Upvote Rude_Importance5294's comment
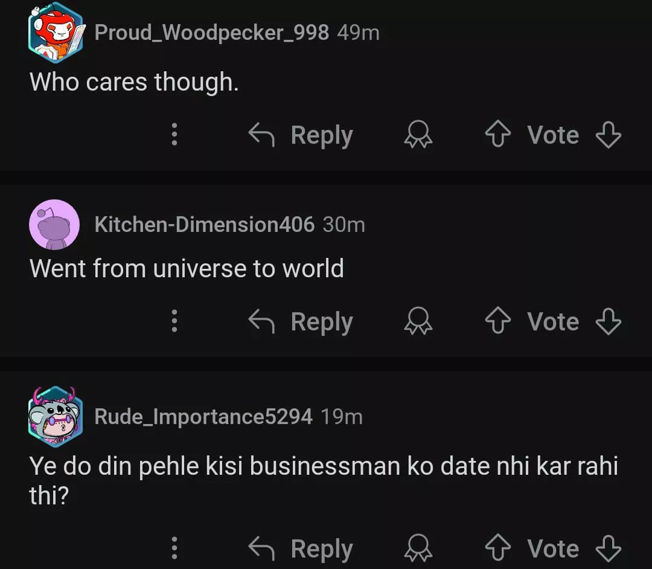Screen dimensions: 652x569 497,548
